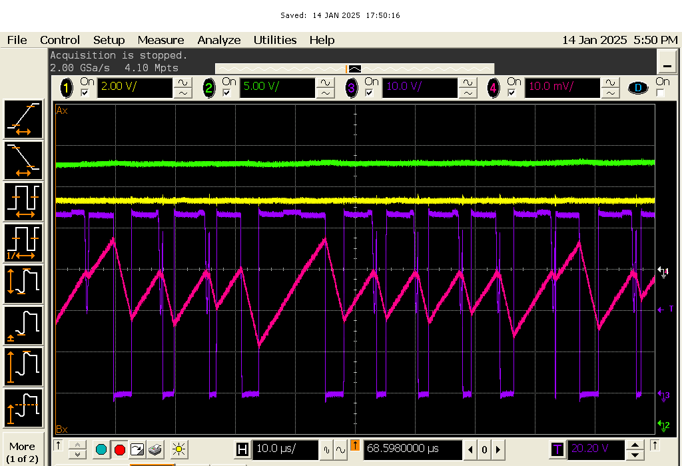The height and width of the screenshot is (466, 682).
Task: Open the waveform intensity sun icon
Action: point(178,449)
